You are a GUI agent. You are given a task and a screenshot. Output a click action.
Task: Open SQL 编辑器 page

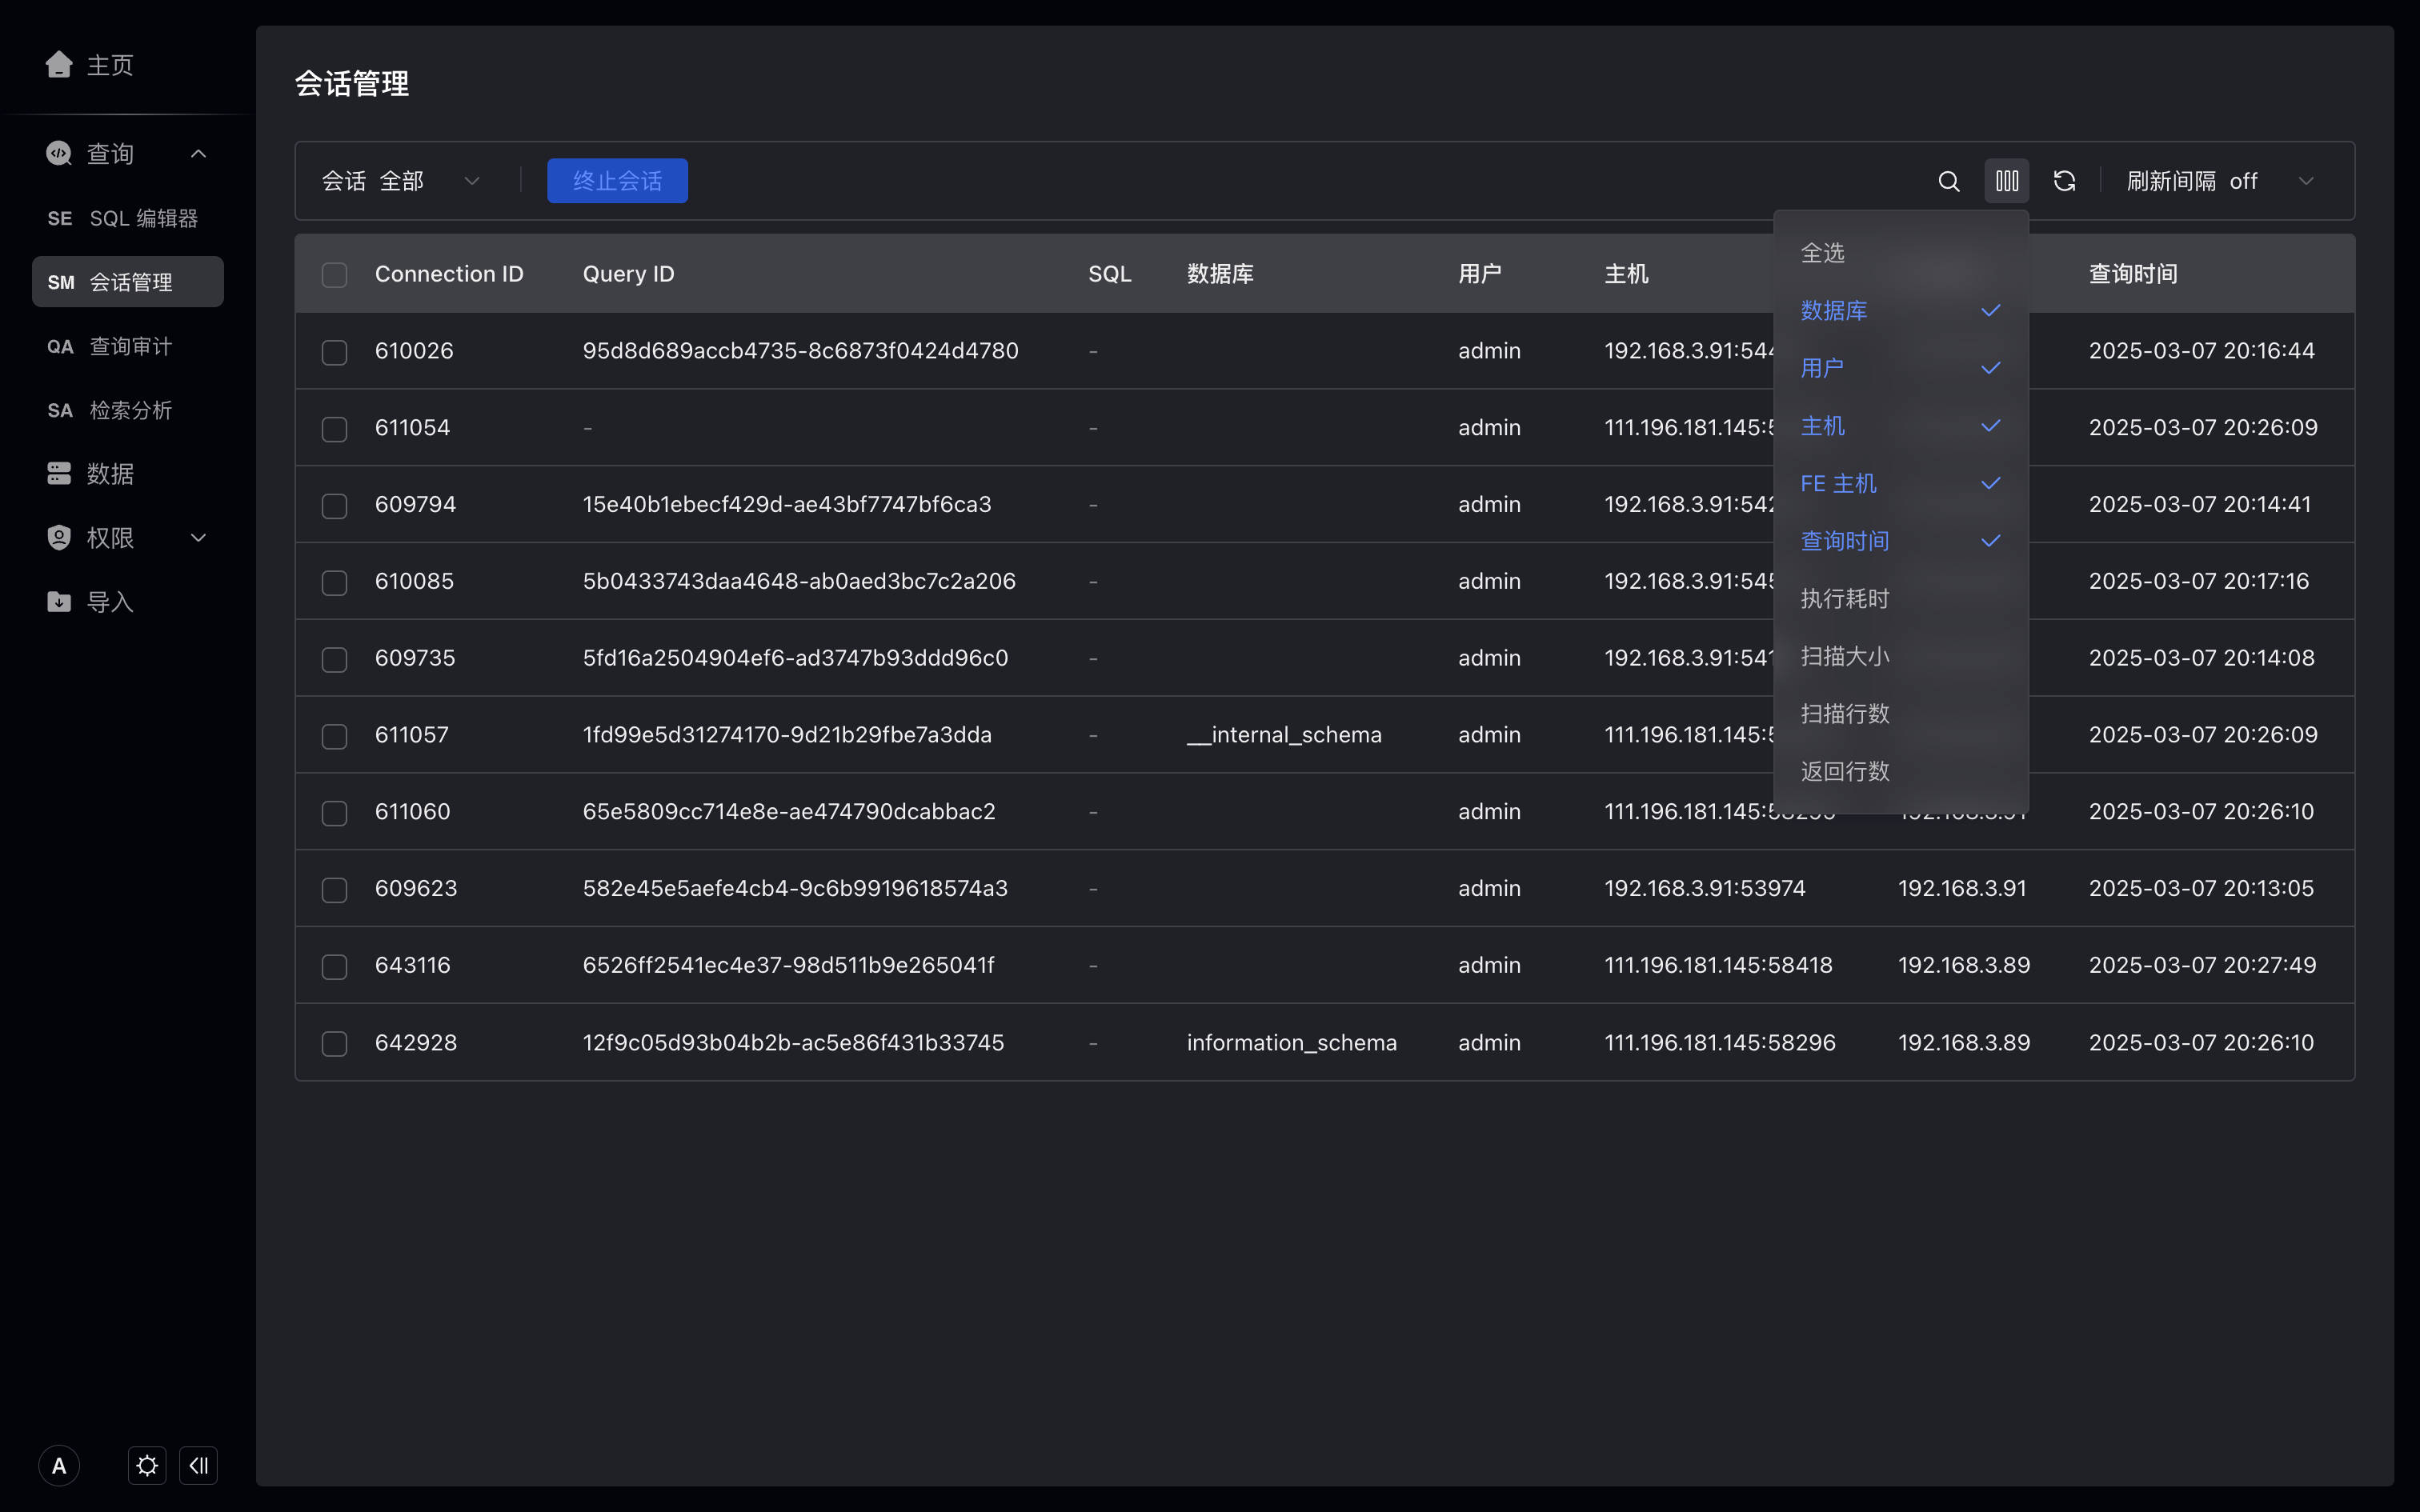pyautogui.click(x=144, y=218)
